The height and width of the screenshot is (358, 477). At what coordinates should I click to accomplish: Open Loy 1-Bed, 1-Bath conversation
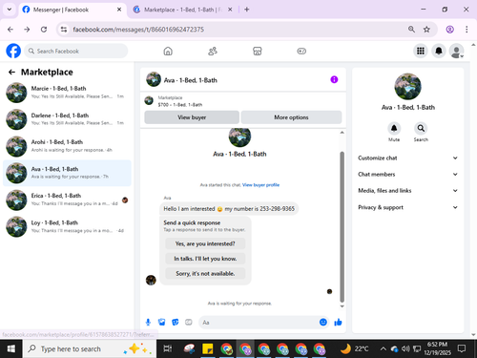pyautogui.click(x=67, y=226)
